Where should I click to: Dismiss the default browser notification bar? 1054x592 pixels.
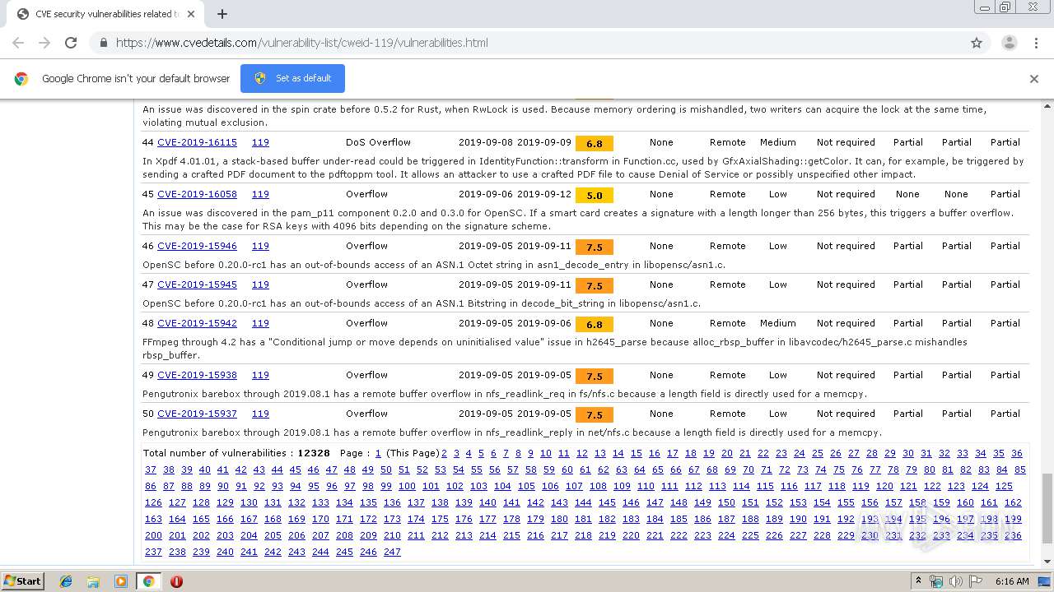coord(1034,79)
